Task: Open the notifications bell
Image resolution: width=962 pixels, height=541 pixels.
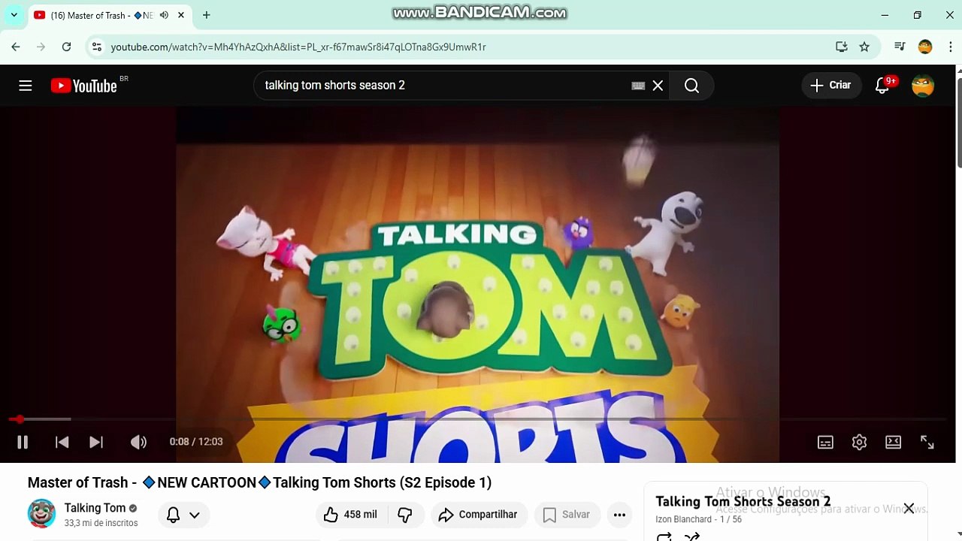Action: click(x=882, y=86)
